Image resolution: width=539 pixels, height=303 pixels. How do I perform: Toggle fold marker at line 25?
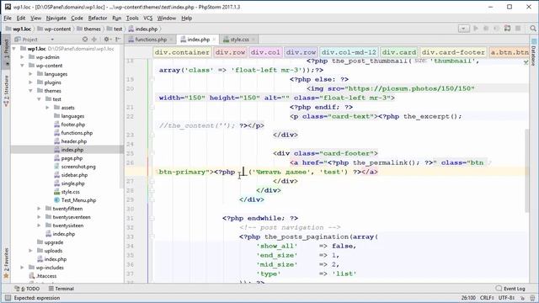click(152, 153)
